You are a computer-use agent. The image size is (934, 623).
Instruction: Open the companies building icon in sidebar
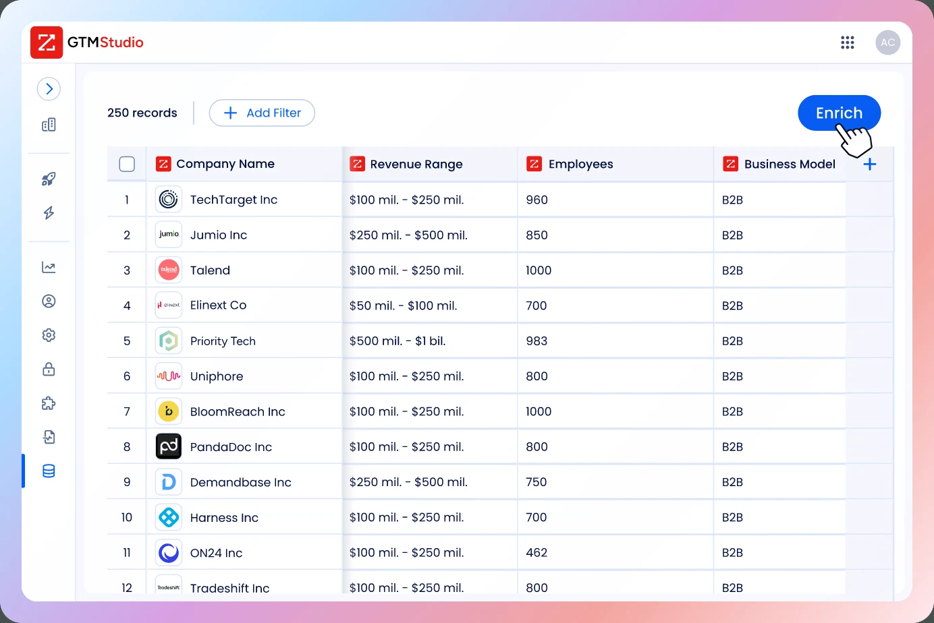pyautogui.click(x=49, y=125)
